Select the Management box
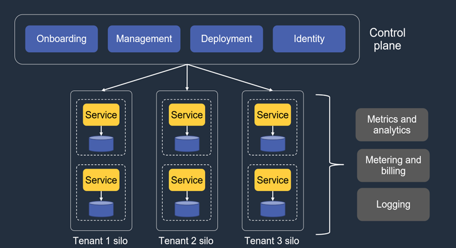The image size is (456, 248). point(144,39)
